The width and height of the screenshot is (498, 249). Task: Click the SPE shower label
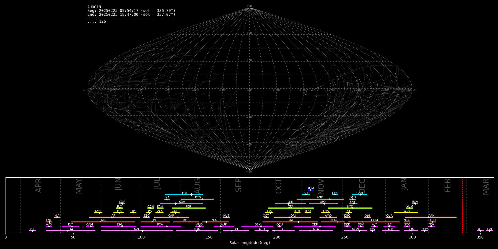pyautogui.click(x=236, y=229)
